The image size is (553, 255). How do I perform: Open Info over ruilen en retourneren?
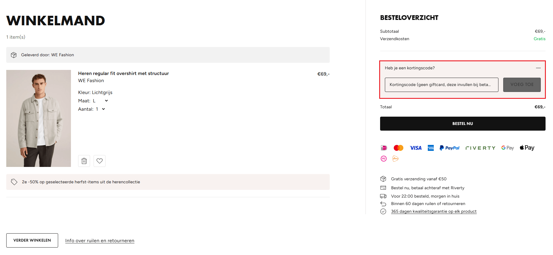pyautogui.click(x=100, y=240)
